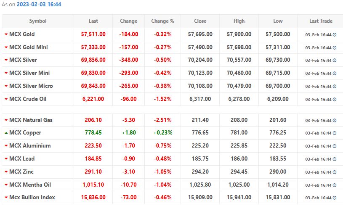Click the clock icon in MCX Aluminium row
Viewport: 343px width, 206px height.
coord(335,146)
